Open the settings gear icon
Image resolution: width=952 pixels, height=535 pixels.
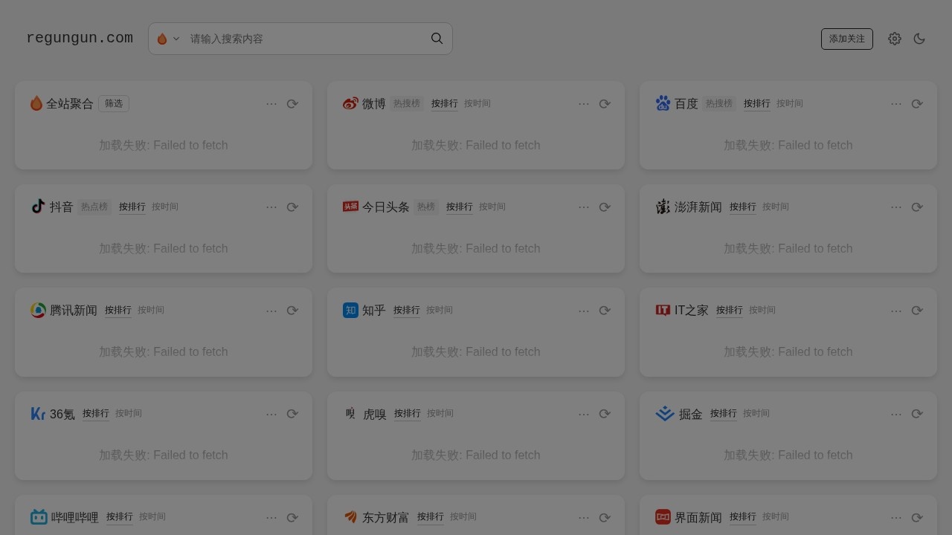tap(895, 39)
